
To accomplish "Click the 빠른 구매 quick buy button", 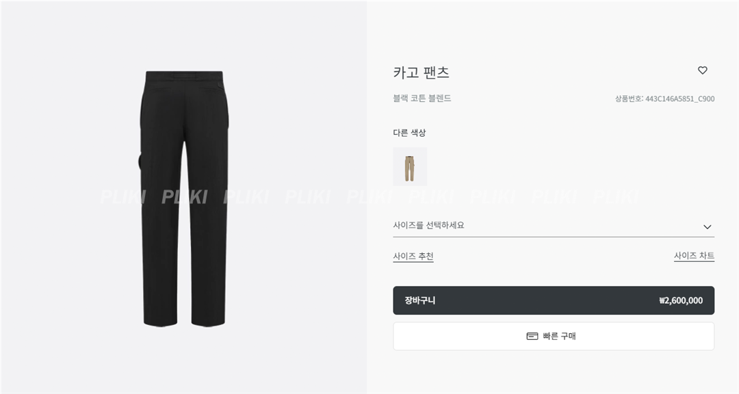I will point(554,336).
